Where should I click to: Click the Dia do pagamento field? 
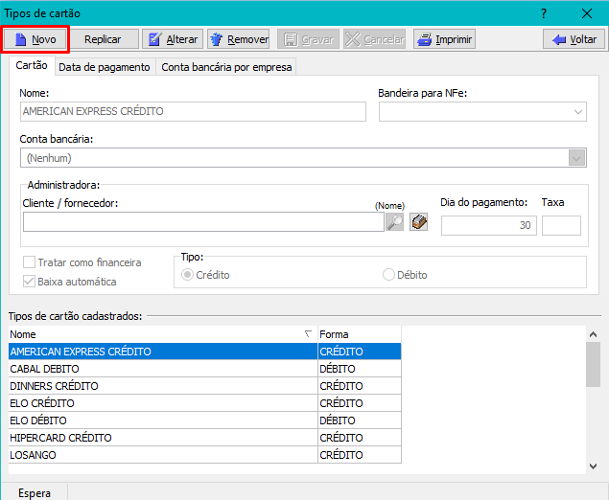pos(488,225)
